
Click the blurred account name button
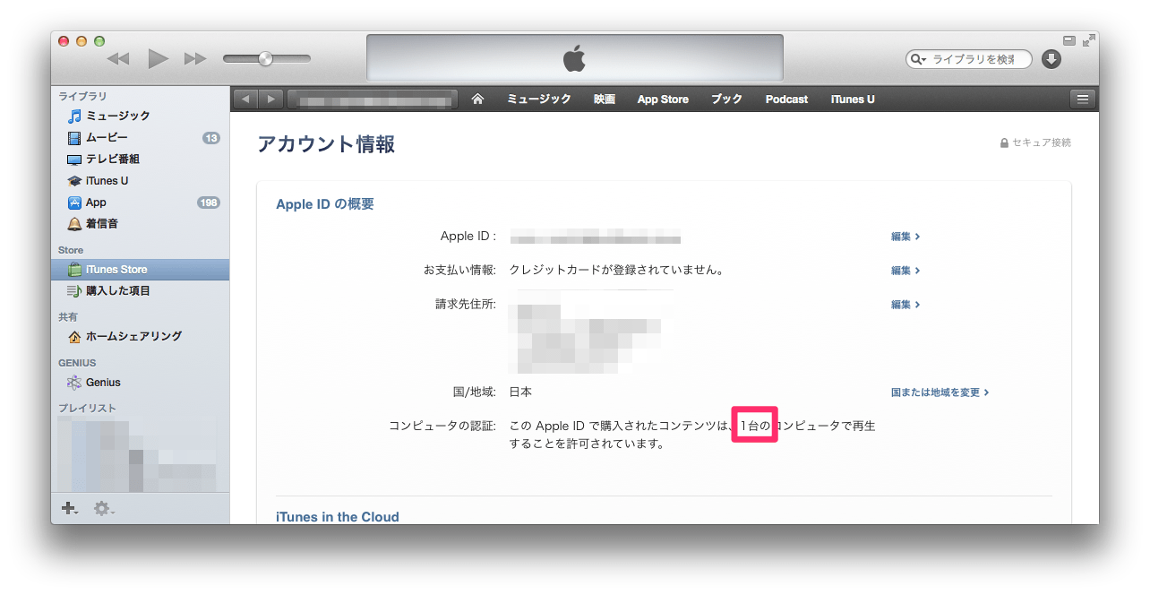(x=373, y=99)
